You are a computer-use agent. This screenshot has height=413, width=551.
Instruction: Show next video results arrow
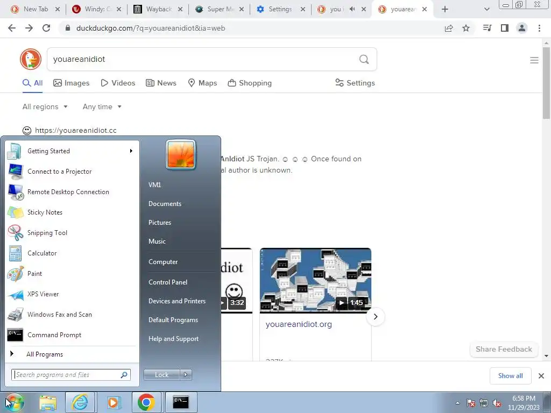point(375,316)
